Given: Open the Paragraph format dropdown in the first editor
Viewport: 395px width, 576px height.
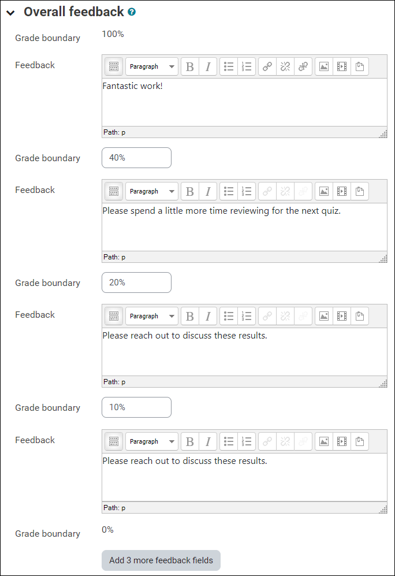Looking at the screenshot, I should [151, 66].
